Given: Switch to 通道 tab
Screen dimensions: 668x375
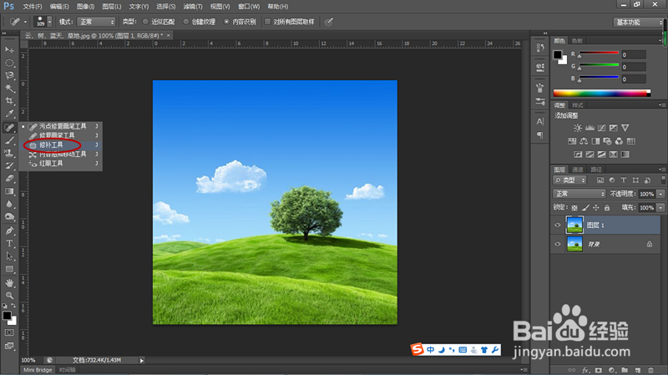Looking at the screenshot, I should [578, 170].
